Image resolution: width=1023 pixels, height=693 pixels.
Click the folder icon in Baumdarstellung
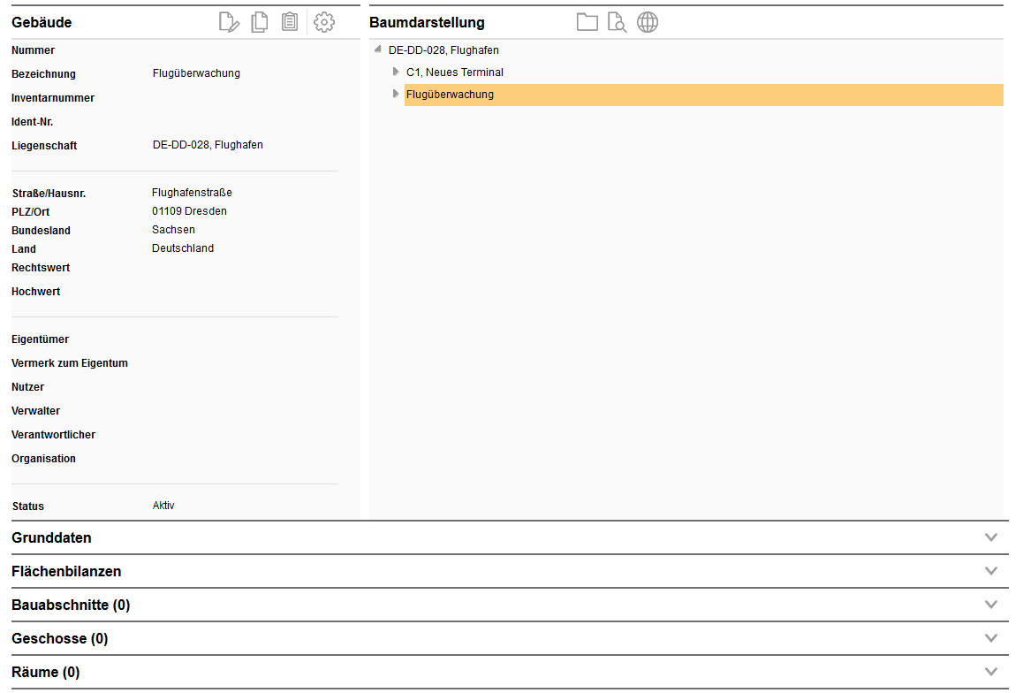pyautogui.click(x=587, y=23)
